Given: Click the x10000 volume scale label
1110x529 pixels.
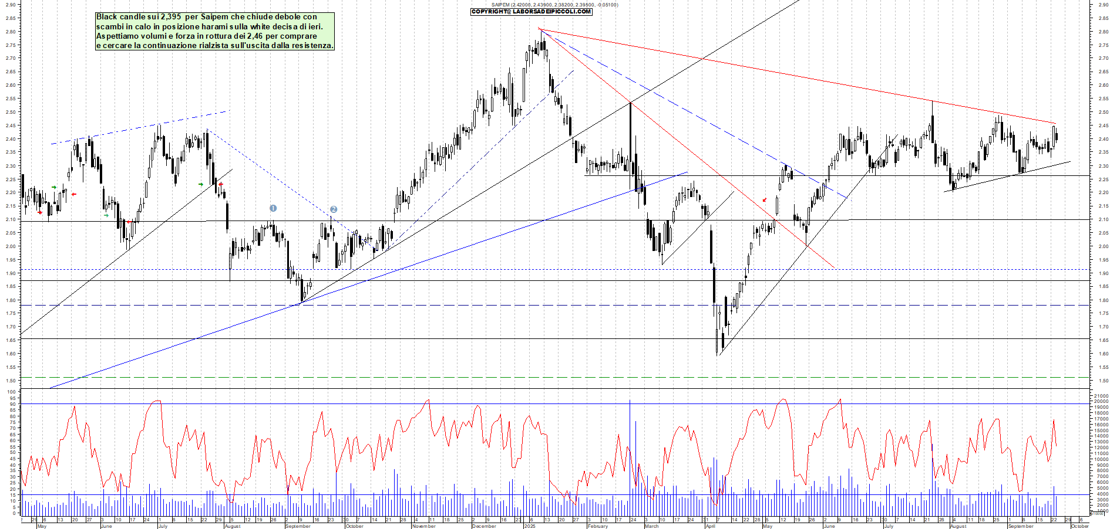Looking at the screenshot, I should [x=1097, y=514].
